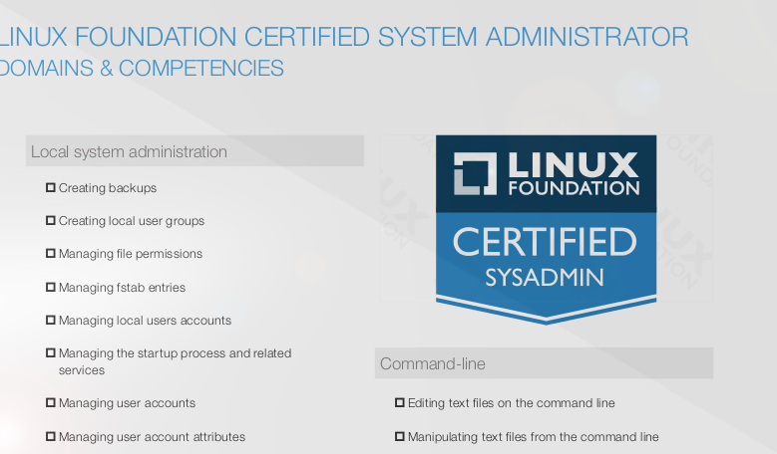Screen dimensions: 777x454
Task: Click the text Managing local users accounts
Action: click(x=145, y=321)
